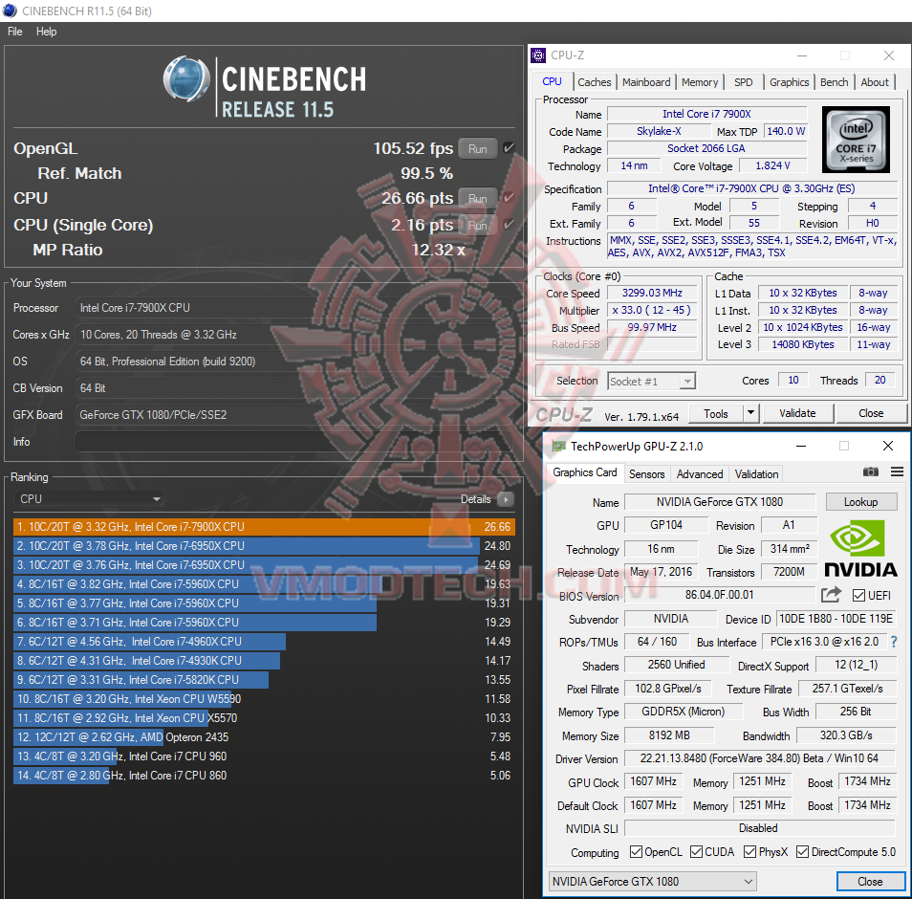Screen dimensions: 912x899
Task: Click the Details arrow icon in Ranking
Action: [506, 499]
